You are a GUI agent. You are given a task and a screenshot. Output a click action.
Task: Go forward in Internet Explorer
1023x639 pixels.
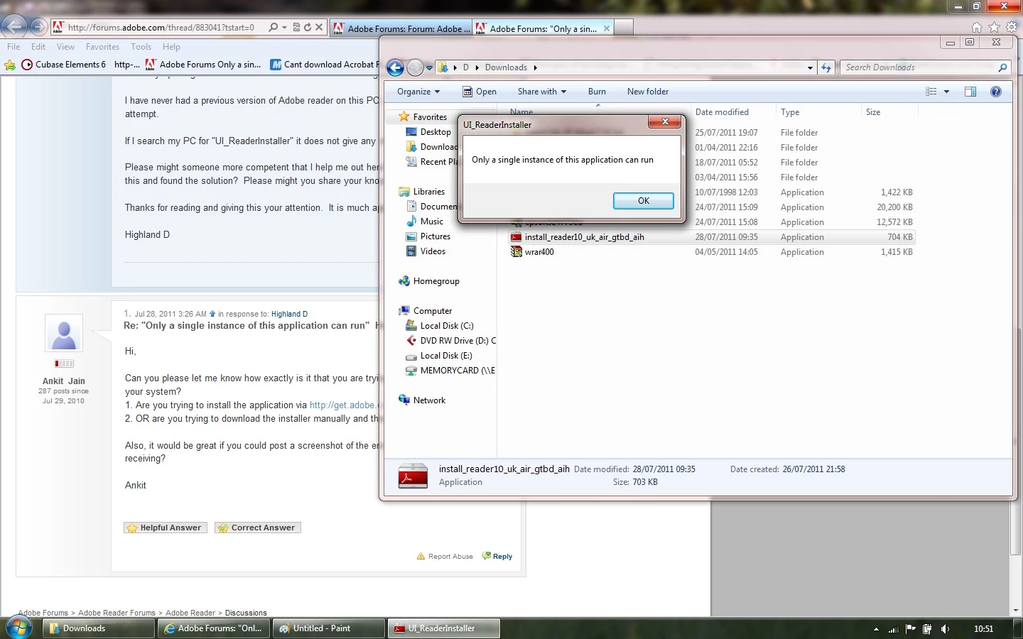point(39,27)
